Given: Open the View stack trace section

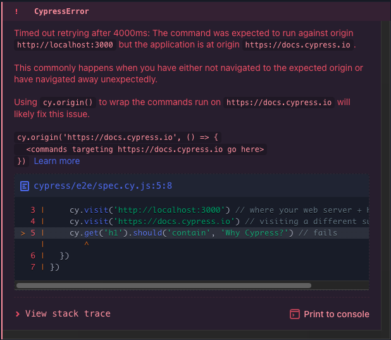Looking at the screenshot, I should 68,314.
